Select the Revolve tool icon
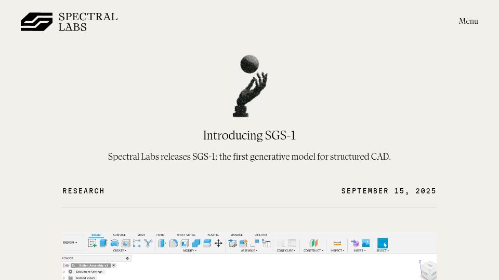Viewport: 499px width, 280px height. click(114, 243)
